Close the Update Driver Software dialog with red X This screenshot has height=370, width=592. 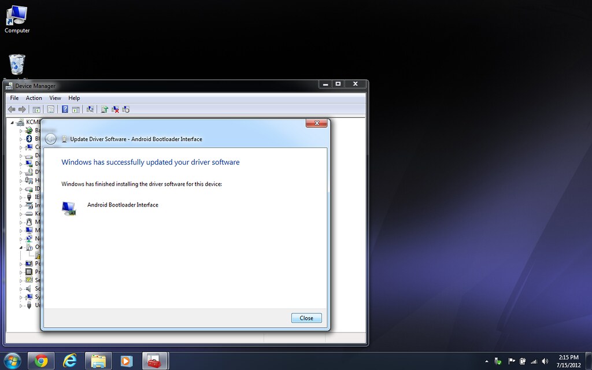[x=317, y=123]
